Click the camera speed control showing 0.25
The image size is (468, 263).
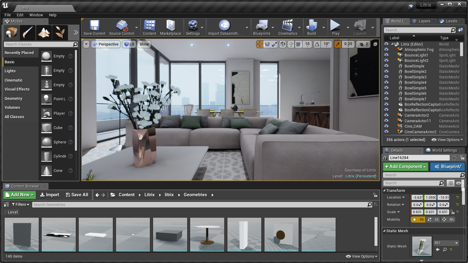pyautogui.click(x=348, y=44)
